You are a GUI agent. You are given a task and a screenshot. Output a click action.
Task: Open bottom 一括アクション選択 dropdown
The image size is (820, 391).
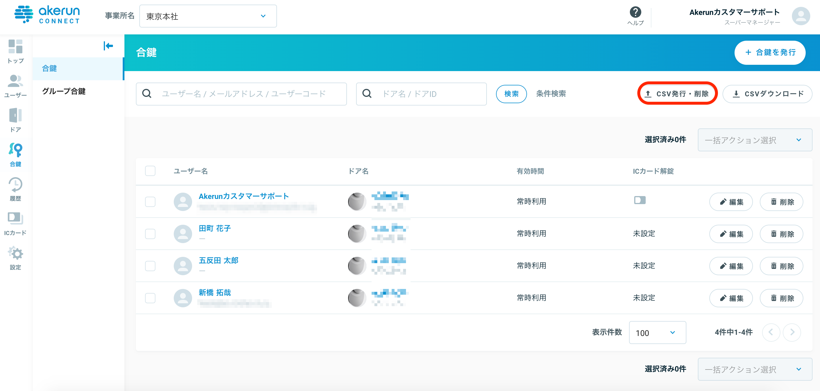[x=755, y=370]
